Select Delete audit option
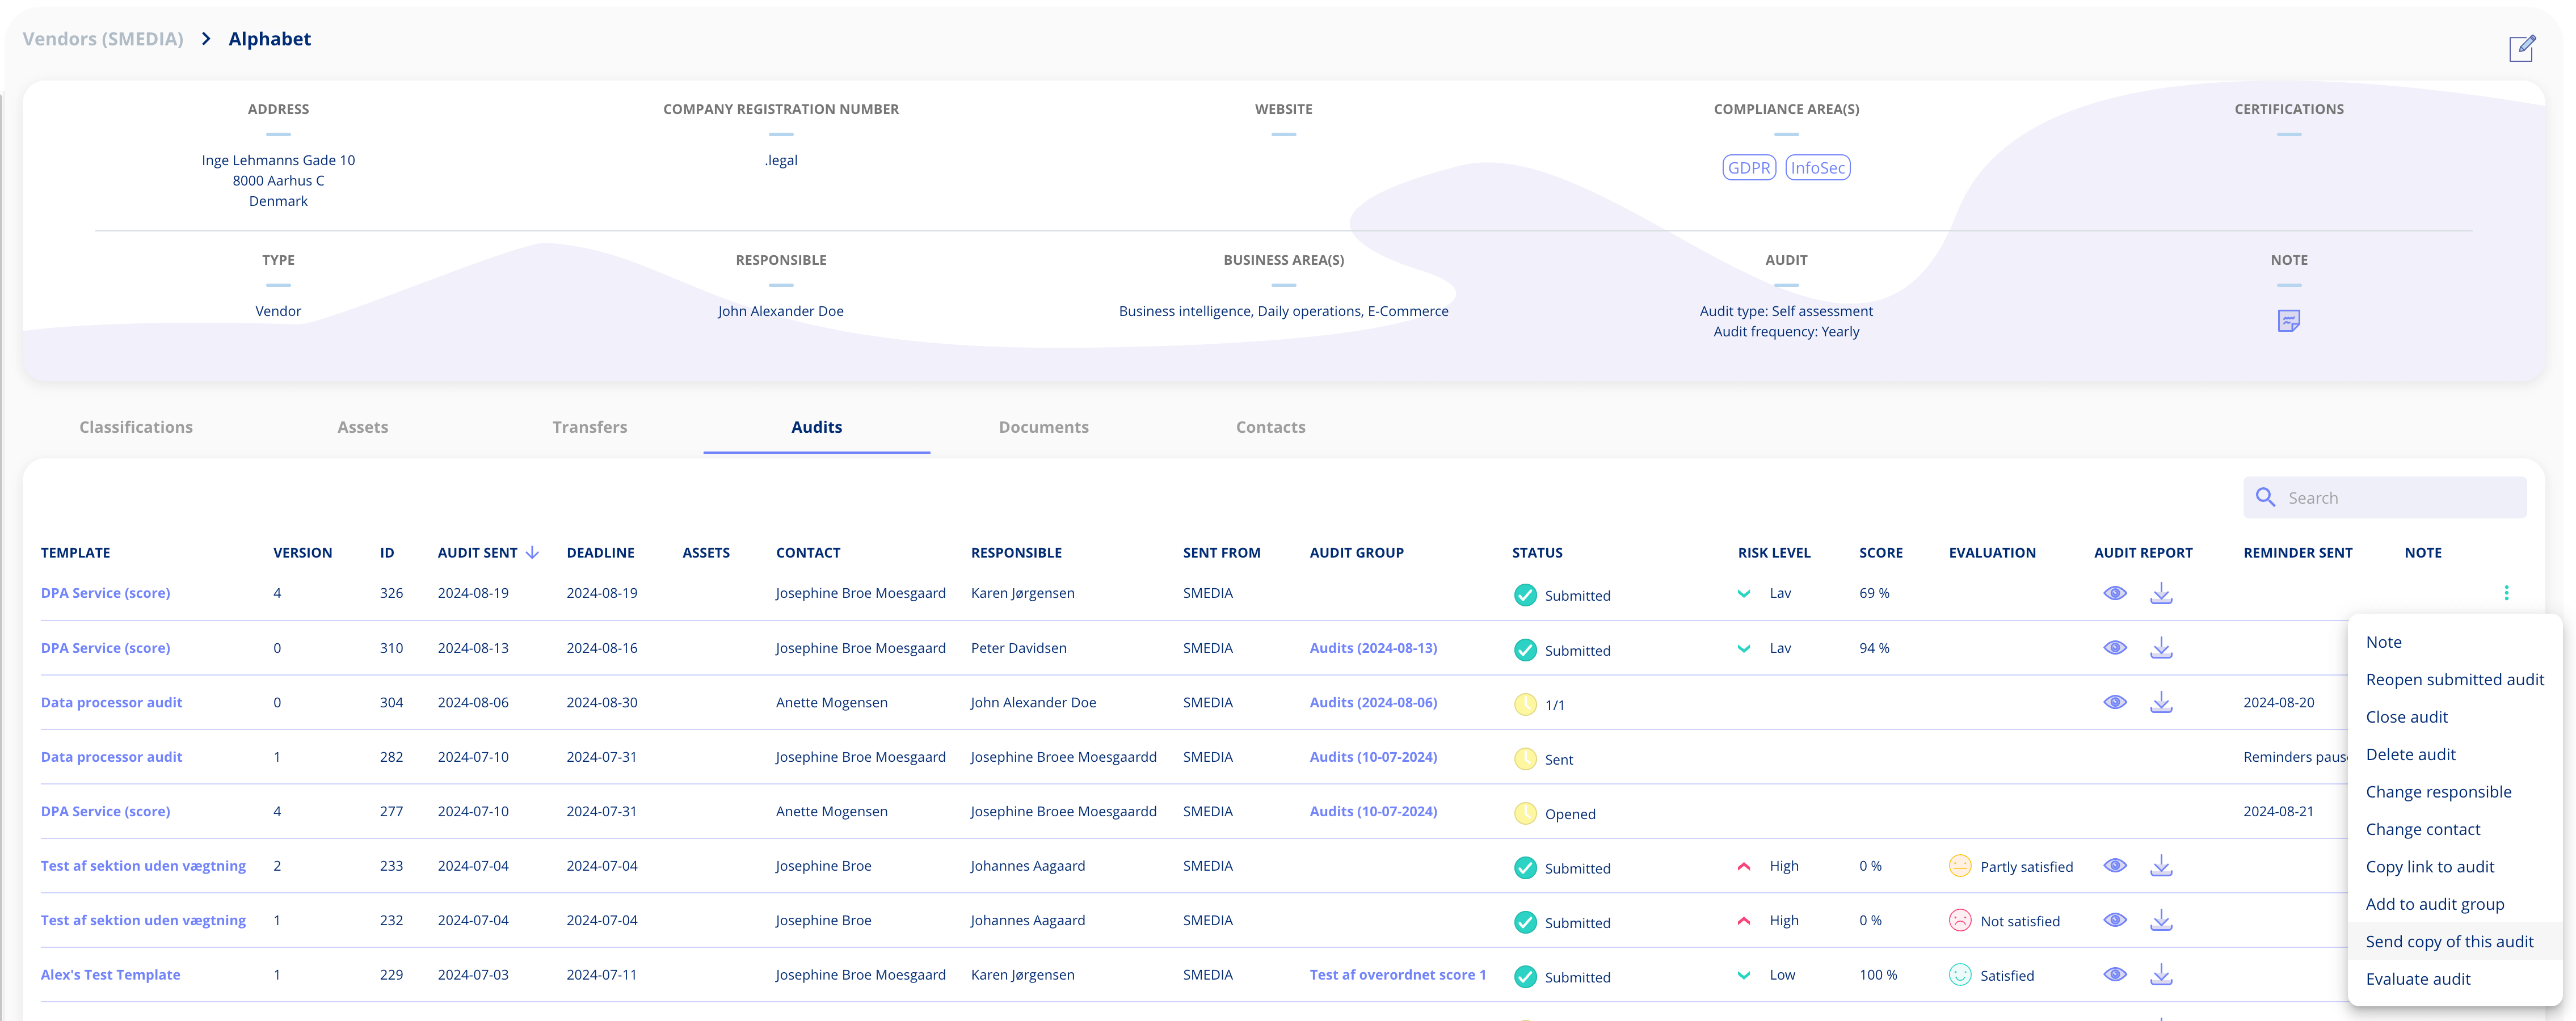This screenshot has height=1021, width=2576. pyautogui.click(x=2455, y=754)
